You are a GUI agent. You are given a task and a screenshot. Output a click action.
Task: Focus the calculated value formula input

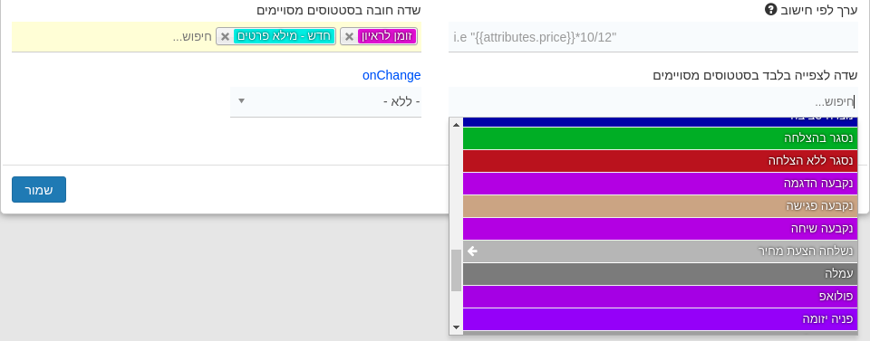pyautogui.click(x=653, y=37)
